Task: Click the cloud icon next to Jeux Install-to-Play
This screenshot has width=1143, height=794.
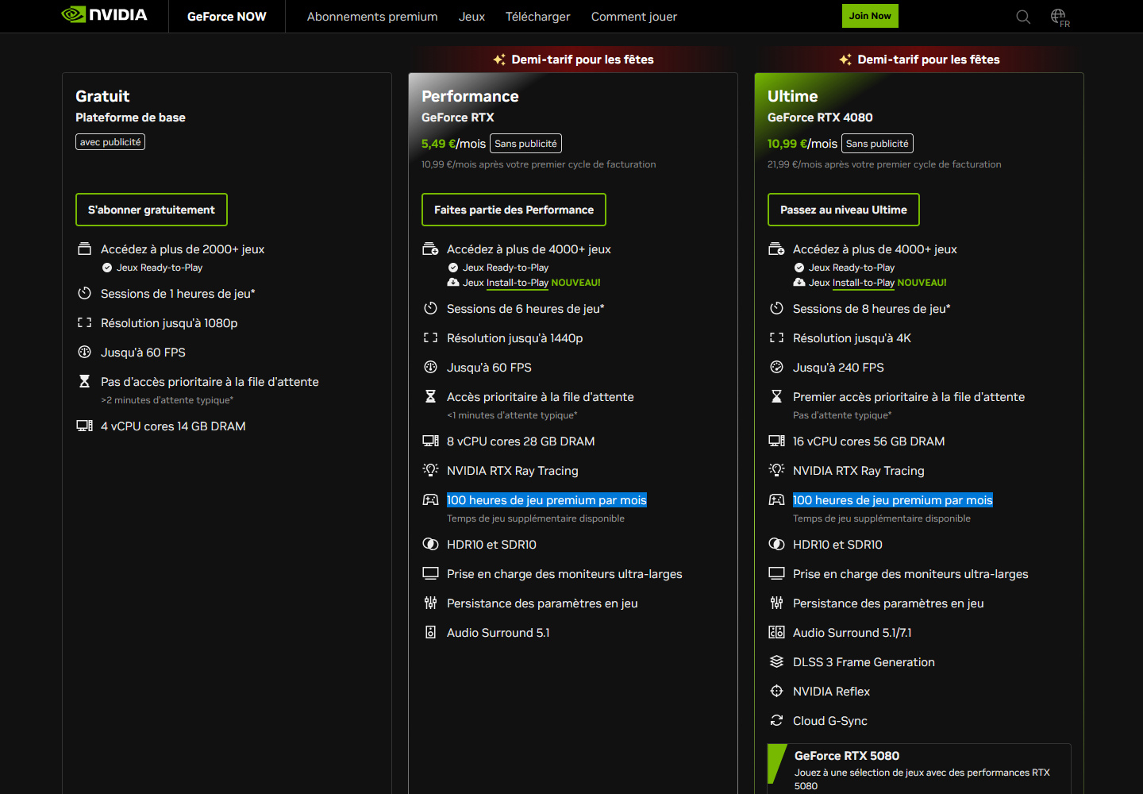Action: pos(451,282)
